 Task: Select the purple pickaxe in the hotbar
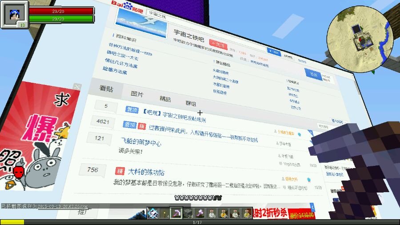176,213
